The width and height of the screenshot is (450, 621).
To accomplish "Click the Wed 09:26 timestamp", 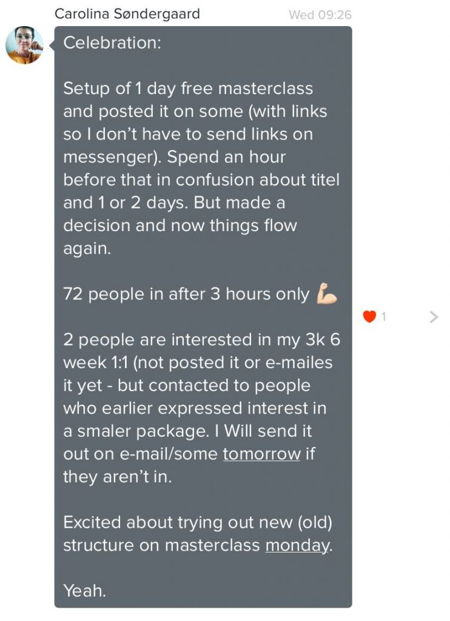I will click(320, 15).
